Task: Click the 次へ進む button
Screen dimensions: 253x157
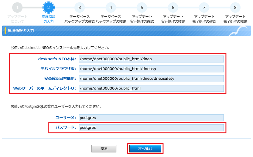Action: [145, 148]
